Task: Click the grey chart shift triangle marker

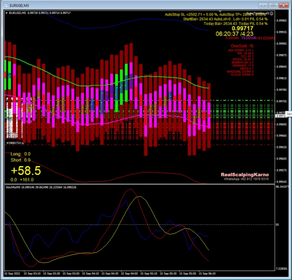Action: pos(220,11)
